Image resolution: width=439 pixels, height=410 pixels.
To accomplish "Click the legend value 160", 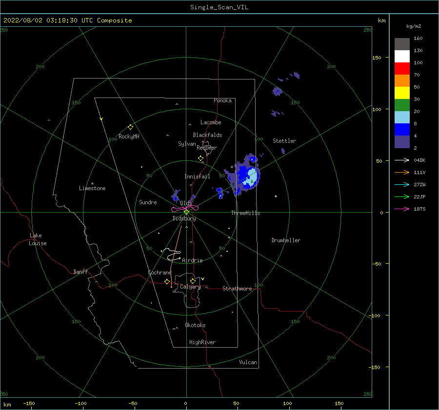I will pyautogui.click(x=418, y=39).
